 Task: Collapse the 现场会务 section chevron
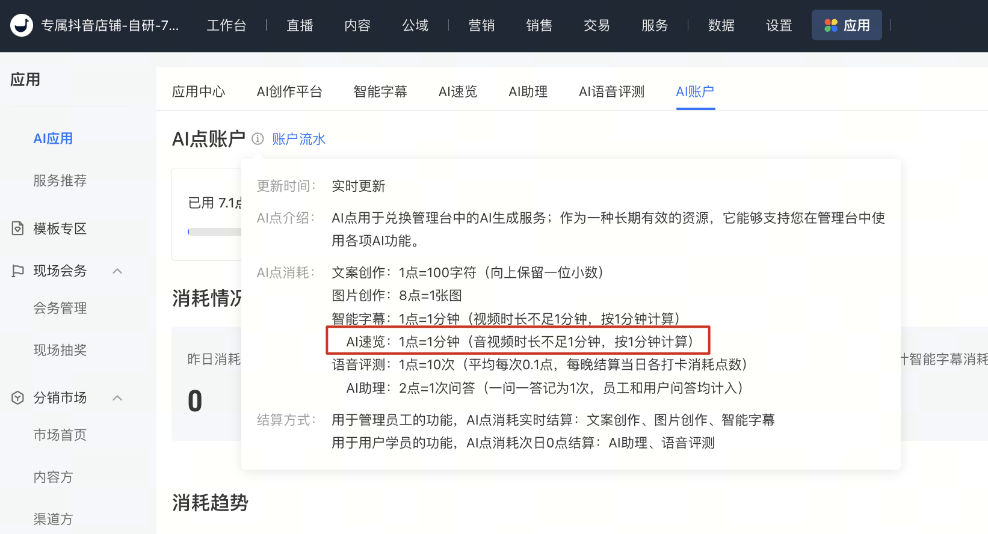(118, 271)
